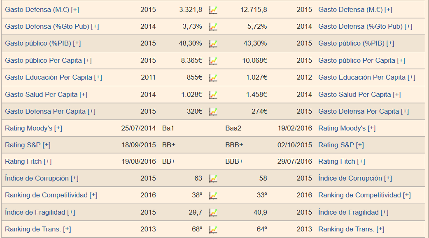This screenshot has height=238, width=429.
Task: Expand the [+] next to left Rating Moody's
Action: (x=58, y=128)
